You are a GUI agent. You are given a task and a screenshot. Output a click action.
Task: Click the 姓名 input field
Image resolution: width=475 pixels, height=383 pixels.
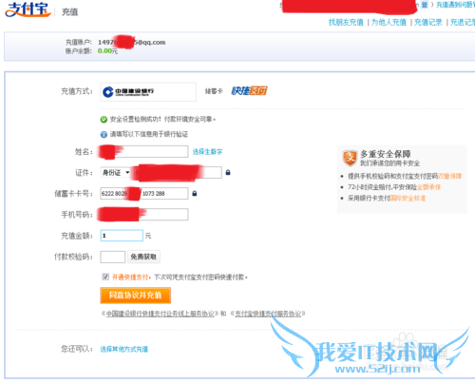tap(144, 151)
